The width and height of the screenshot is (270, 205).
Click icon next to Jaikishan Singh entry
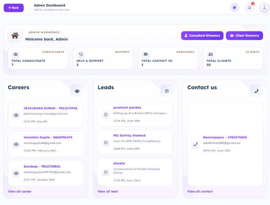pos(16,115)
